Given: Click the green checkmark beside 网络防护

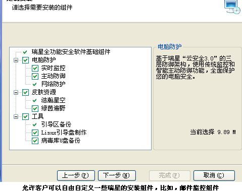Looking at the screenshot, I should 35,84.
